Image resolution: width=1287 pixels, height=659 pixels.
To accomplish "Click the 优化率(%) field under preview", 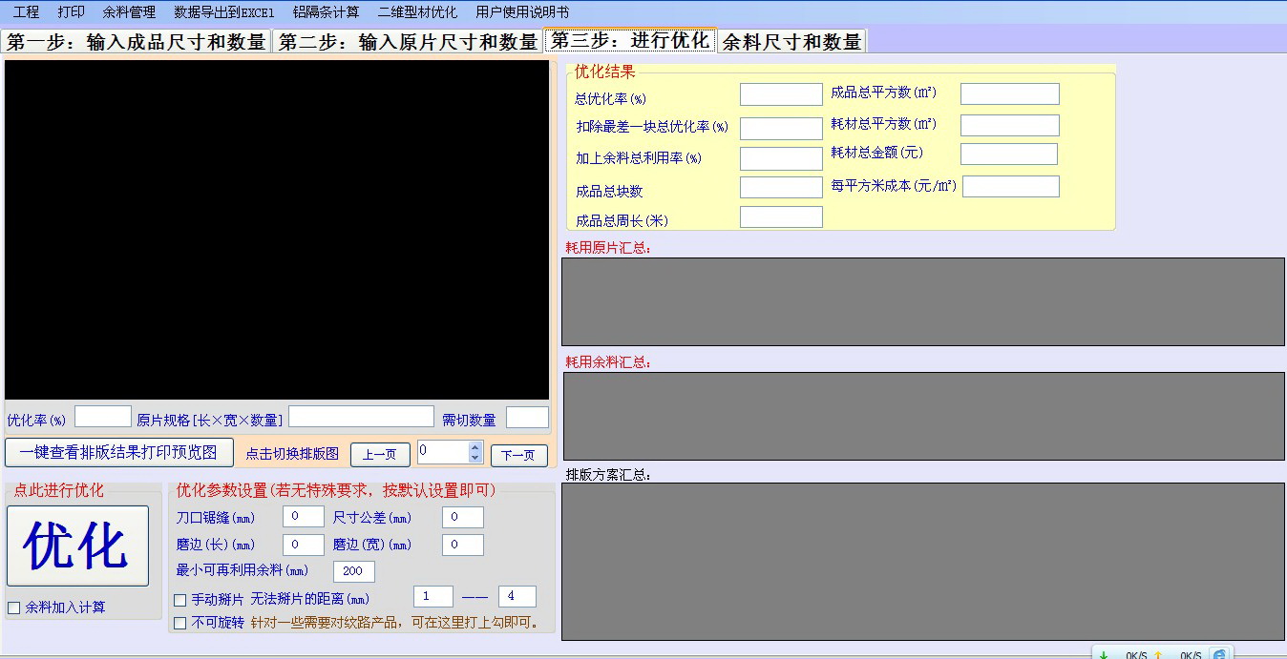I will pyautogui.click(x=103, y=416).
